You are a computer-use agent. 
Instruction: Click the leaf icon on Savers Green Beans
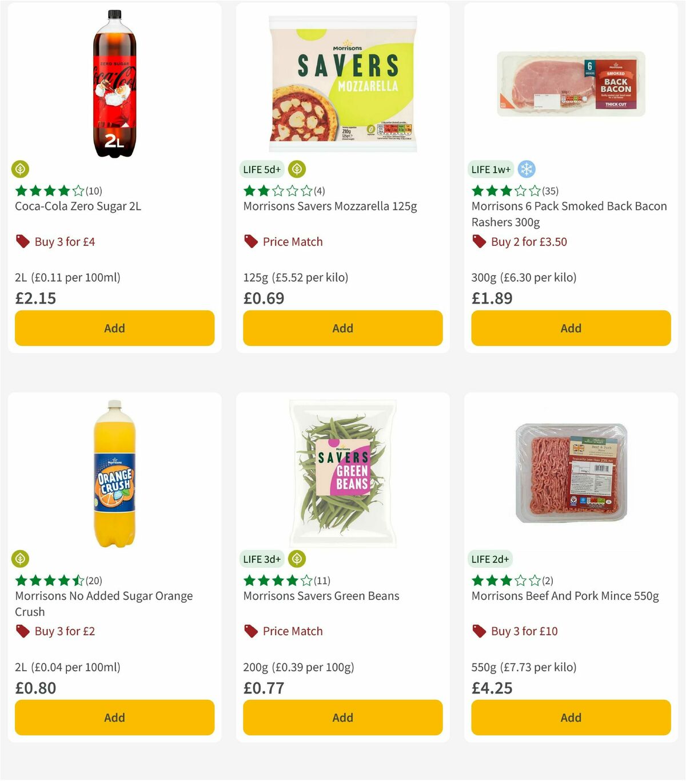296,559
